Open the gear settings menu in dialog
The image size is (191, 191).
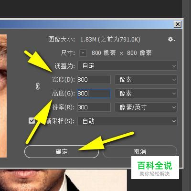click(x=171, y=39)
